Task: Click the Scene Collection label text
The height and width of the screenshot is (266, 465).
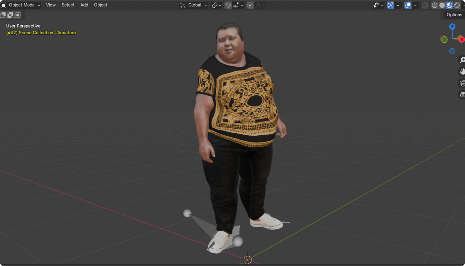Action: pos(36,33)
